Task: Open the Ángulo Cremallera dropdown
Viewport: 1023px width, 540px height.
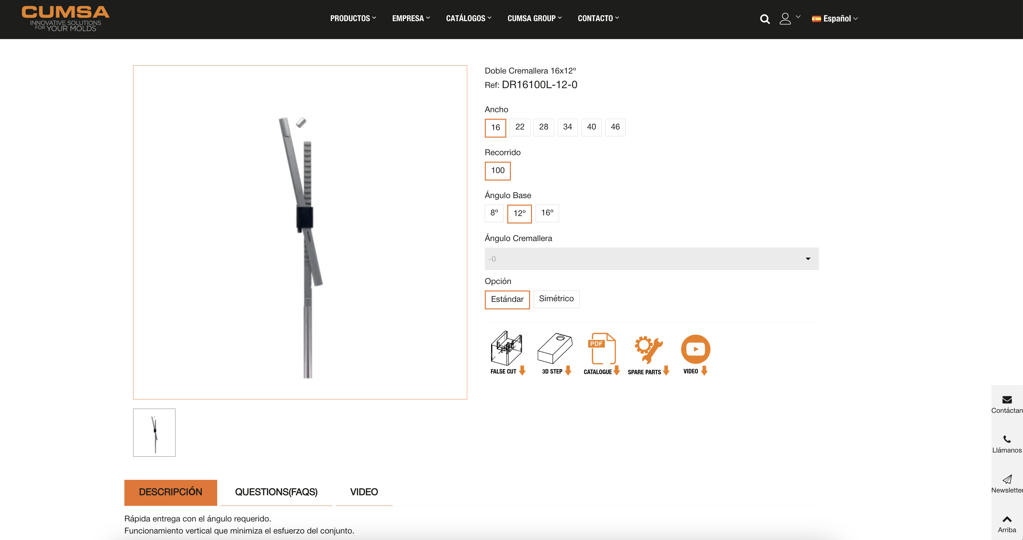Action: [x=651, y=259]
